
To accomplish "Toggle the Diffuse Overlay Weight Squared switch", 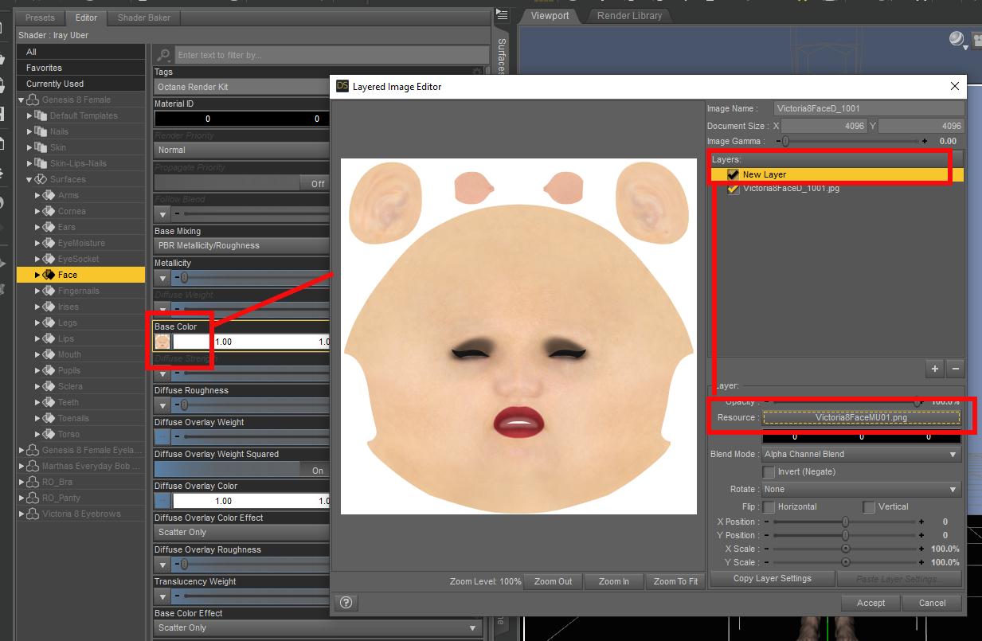I will (242, 470).
